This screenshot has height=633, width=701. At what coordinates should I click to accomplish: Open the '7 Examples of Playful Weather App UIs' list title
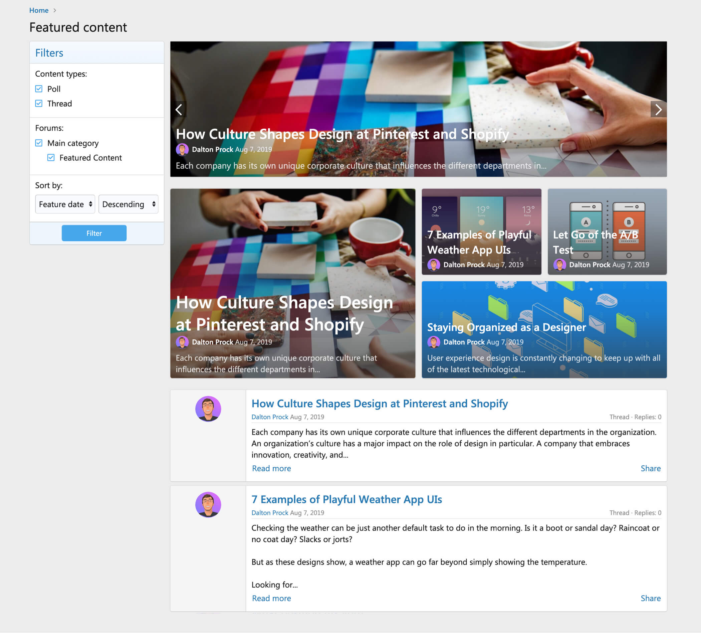coord(346,499)
